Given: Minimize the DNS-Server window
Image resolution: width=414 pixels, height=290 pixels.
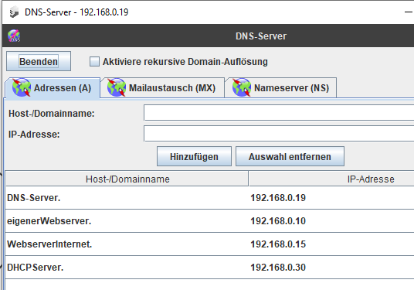Looking at the screenshot, I should 409,12.
